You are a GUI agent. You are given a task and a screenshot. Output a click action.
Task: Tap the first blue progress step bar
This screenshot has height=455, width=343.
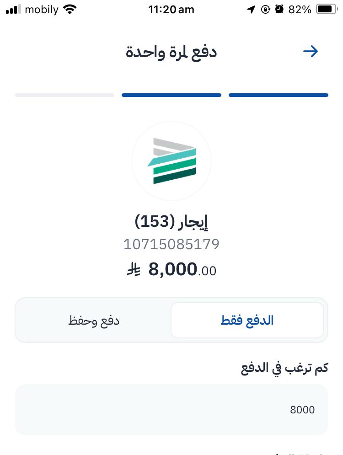pyautogui.click(x=279, y=95)
